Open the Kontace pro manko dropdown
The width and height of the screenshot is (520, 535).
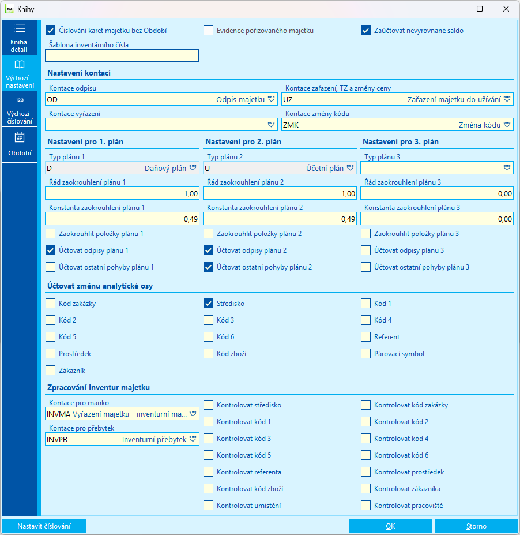193,414
